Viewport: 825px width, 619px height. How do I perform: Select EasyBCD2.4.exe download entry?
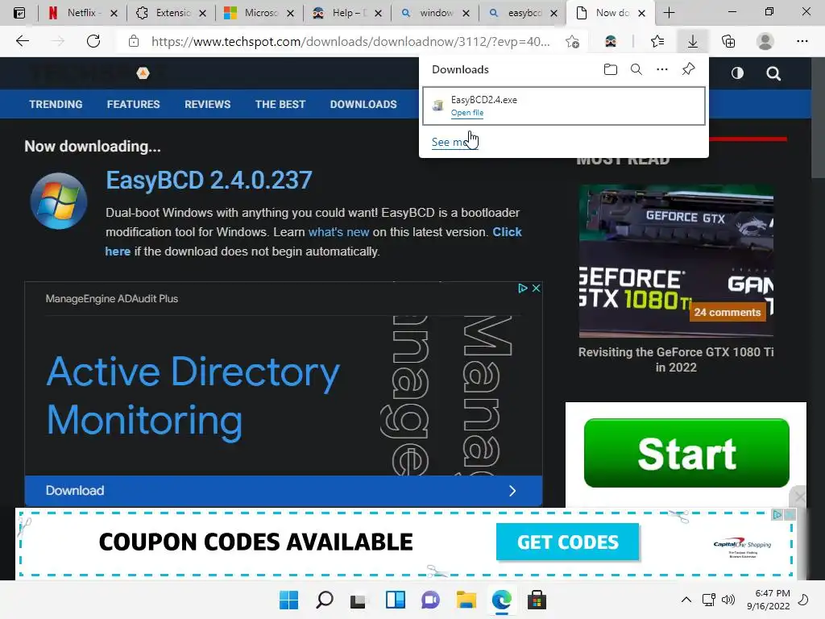[563, 106]
